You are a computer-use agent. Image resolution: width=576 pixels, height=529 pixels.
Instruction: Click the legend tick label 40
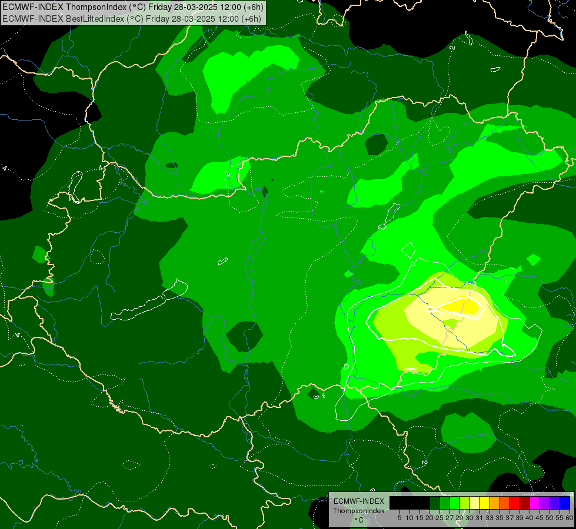point(530,518)
